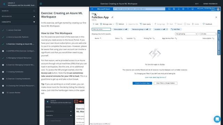Click Open query
This screenshot has height=125, width=223.
(145, 24)
